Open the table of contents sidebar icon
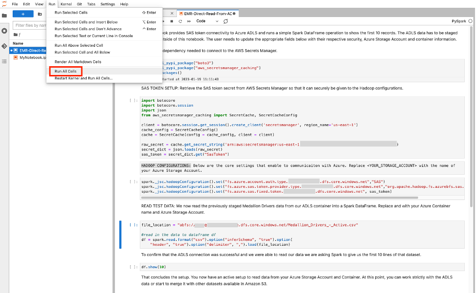Viewport: 476px width, 293px height. pos(4,61)
